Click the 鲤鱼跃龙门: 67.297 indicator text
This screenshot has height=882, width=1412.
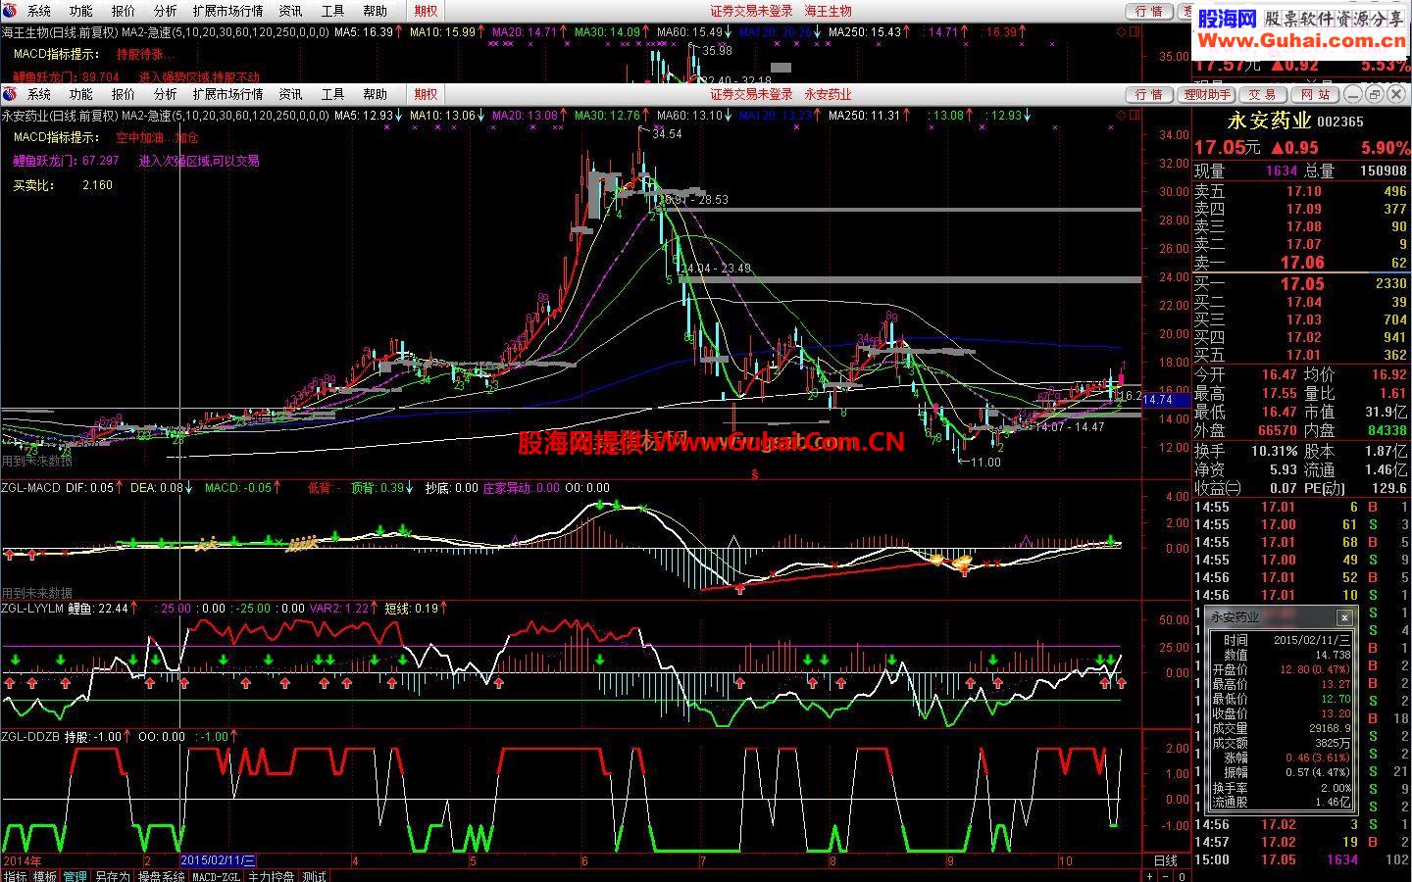tap(67, 161)
